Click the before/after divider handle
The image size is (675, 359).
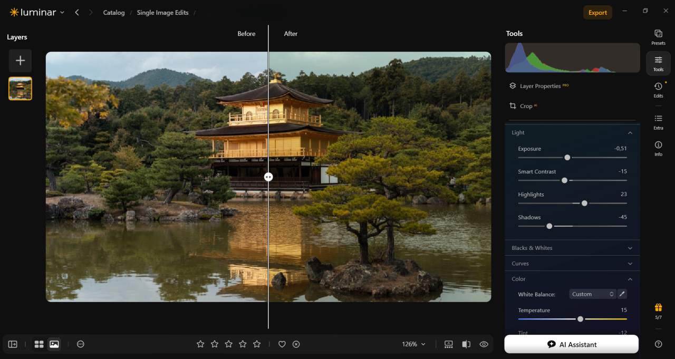pyautogui.click(x=268, y=177)
